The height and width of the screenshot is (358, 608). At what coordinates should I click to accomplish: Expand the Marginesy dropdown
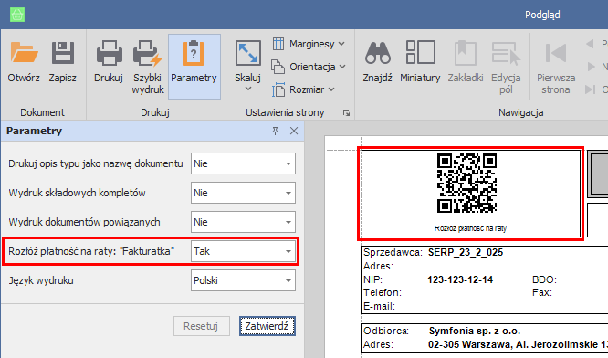[309, 44]
